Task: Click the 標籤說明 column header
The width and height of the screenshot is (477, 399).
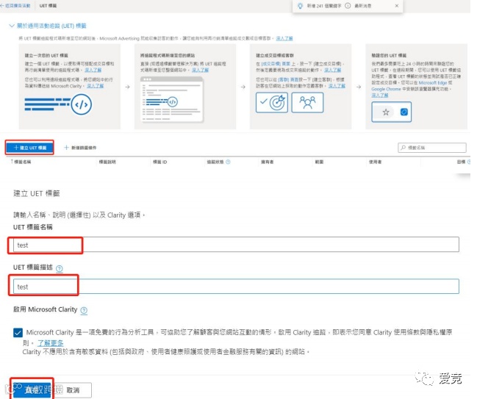Action: pos(107,162)
